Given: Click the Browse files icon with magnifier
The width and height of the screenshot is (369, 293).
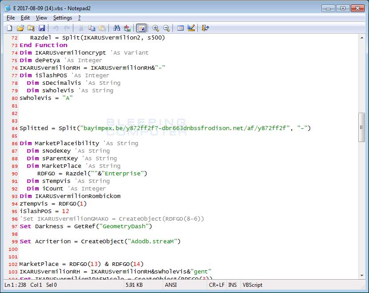Looking at the screenshot, I should [x=31, y=28].
